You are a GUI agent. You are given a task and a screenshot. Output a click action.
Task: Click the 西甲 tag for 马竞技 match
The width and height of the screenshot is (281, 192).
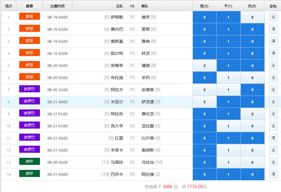(x=29, y=161)
